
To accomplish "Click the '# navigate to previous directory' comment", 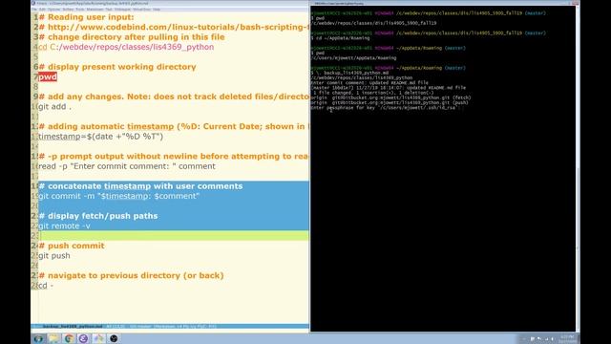I will coord(132,276).
